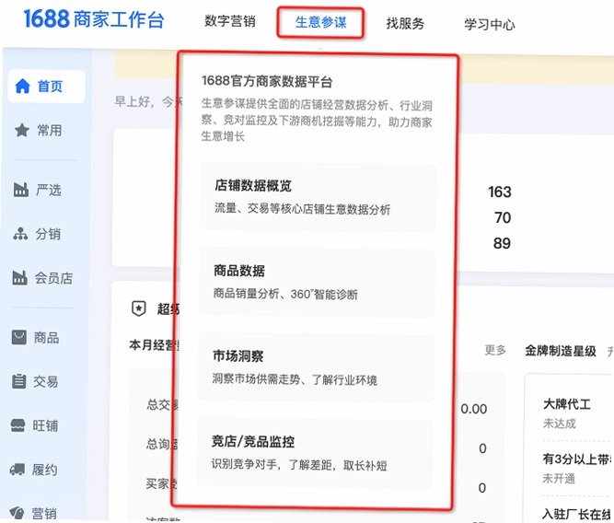Click the 未达成 status text
This screenshot has height=523, width=614.
coord(559,424)
